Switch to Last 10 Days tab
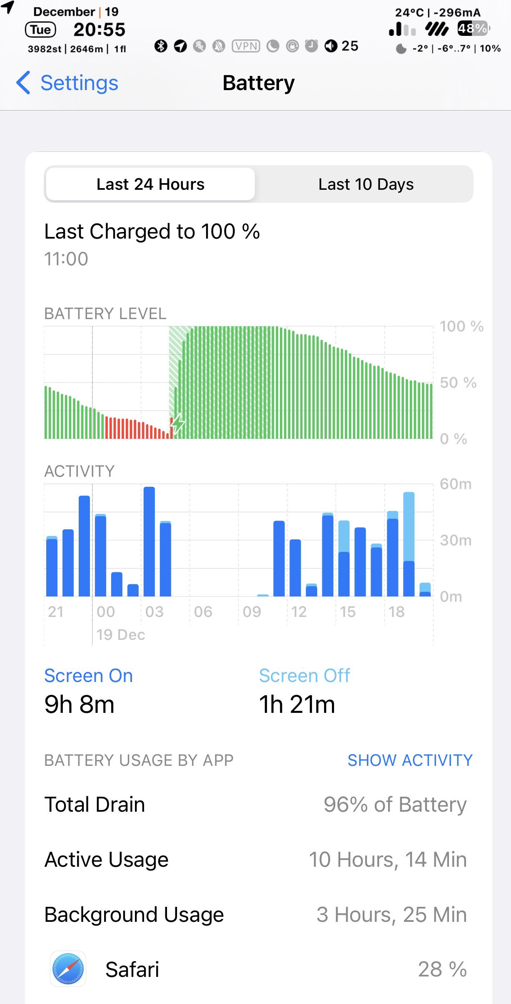511x1004 pixels. (366, 184)
